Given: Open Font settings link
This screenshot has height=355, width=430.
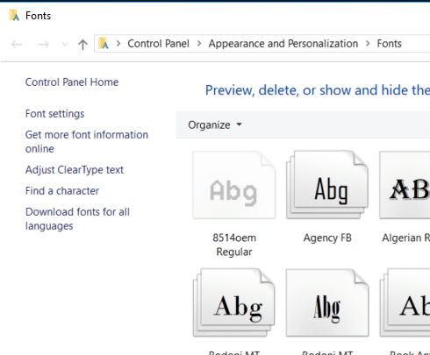Looking at the screenshot, I should click(x=54, y=114).
